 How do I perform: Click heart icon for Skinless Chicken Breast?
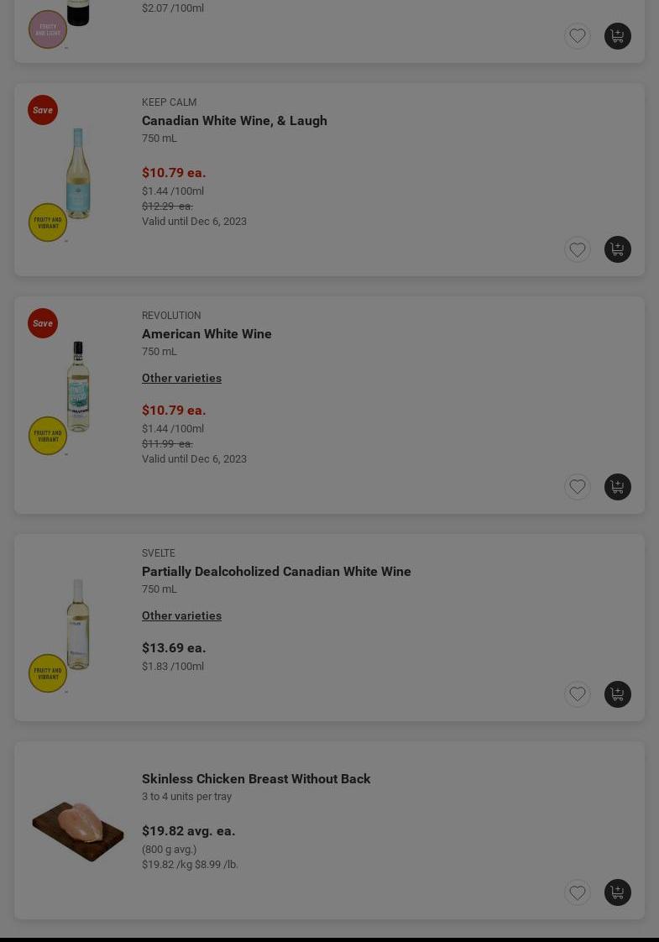pos(577,892)
